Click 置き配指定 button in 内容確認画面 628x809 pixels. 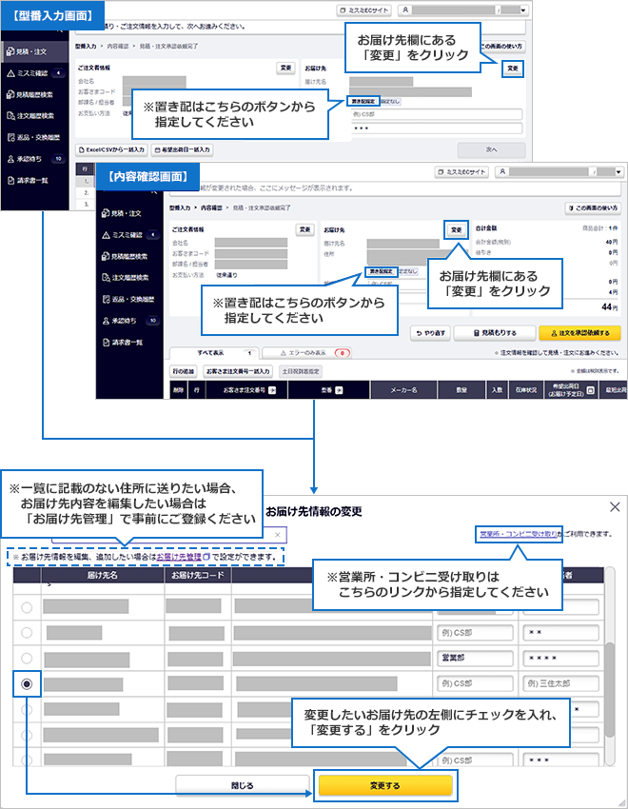point(382,271)
